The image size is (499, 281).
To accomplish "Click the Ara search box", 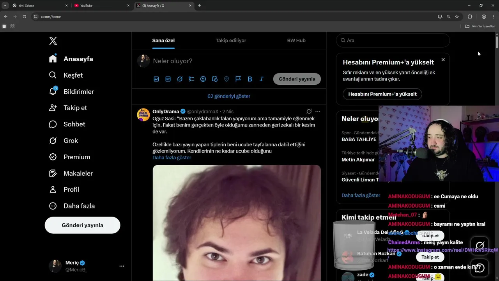I will point(393,40).
